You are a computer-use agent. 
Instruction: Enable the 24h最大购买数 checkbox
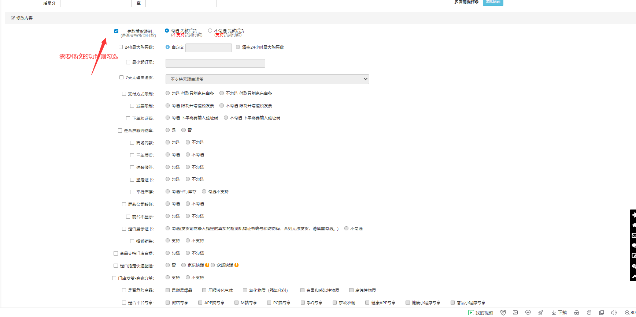pos(121,47)
